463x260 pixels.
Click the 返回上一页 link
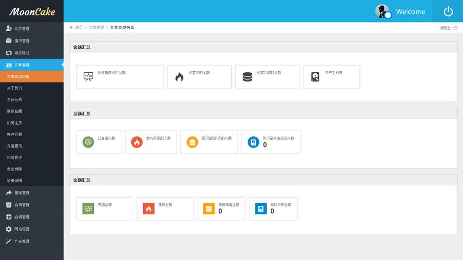tap(448, 28)
